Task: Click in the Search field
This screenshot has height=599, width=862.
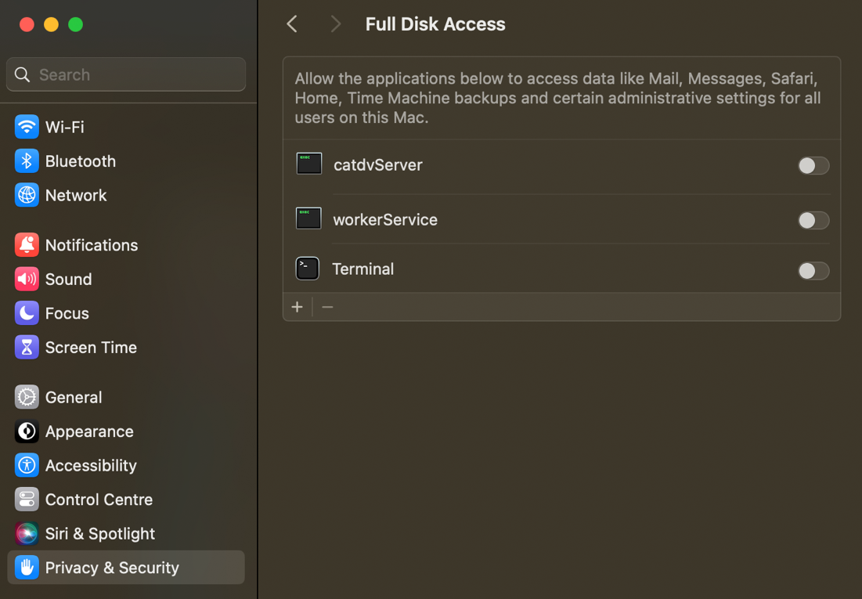Action: [x=126, y=74]
